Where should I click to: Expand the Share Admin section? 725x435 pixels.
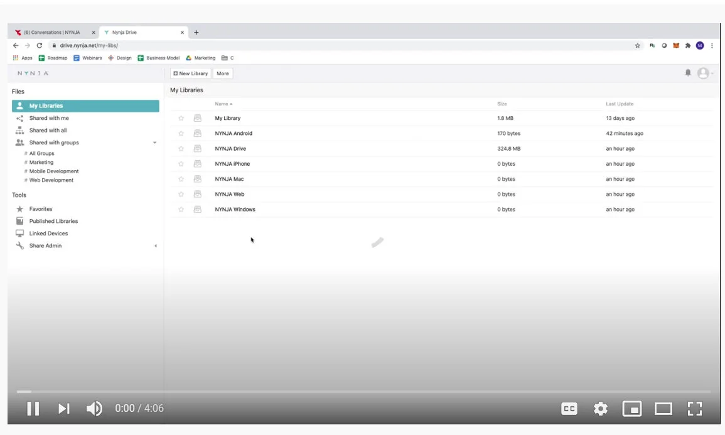pos(156,245)
